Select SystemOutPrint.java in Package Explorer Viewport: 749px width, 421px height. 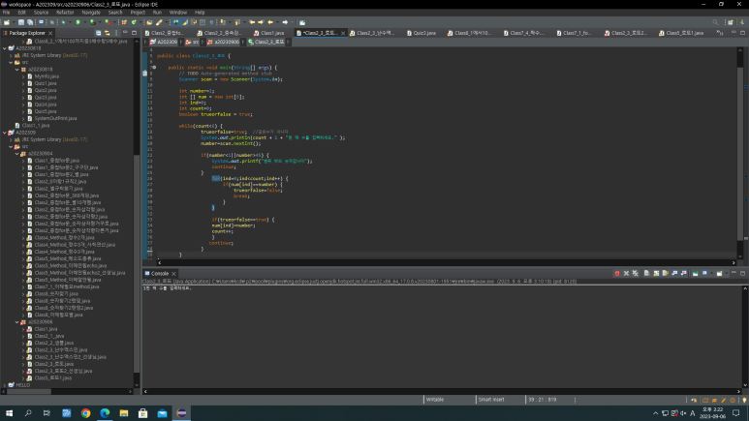tap(55, 118)
